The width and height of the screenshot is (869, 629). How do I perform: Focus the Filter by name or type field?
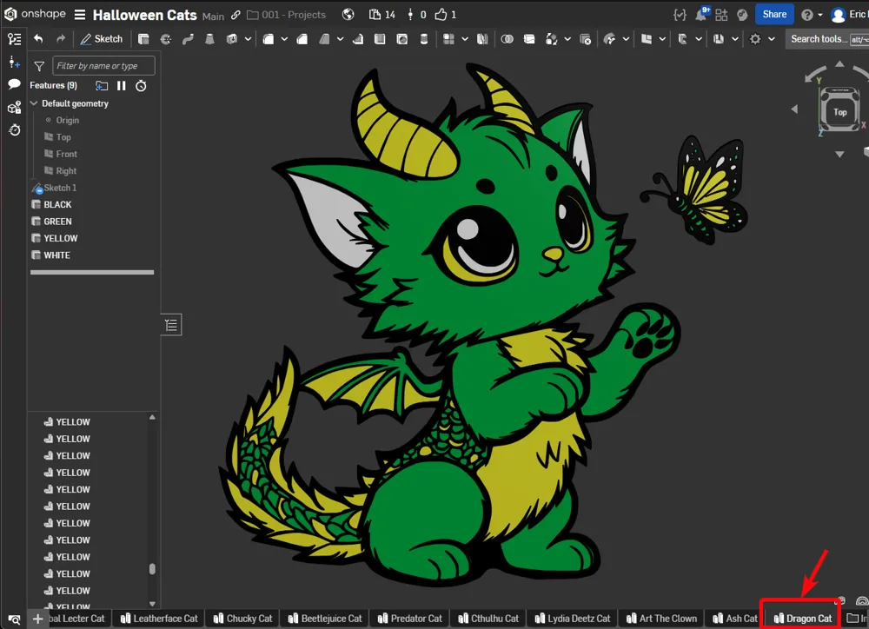[103, 66]
